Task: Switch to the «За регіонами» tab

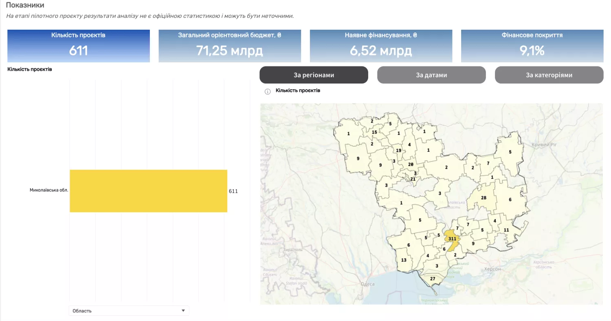Action: pos(314,75)
